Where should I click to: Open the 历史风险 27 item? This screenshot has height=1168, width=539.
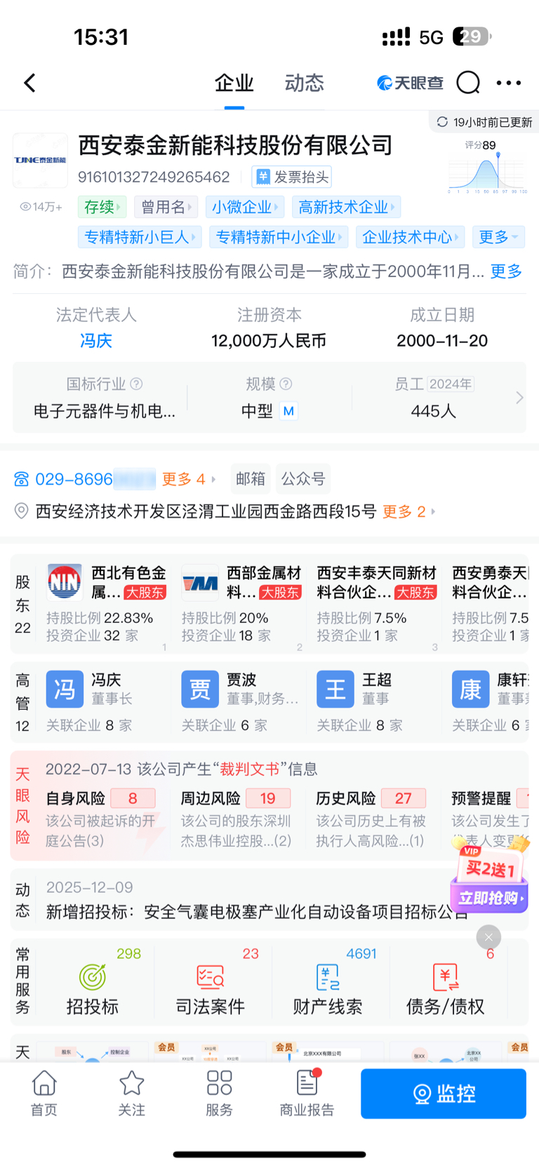coord(371,819)
